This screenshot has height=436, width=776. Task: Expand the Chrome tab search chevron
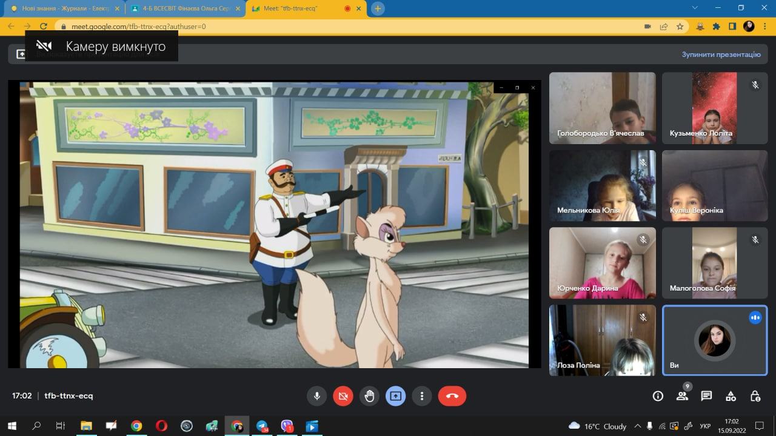click(694, 8)
